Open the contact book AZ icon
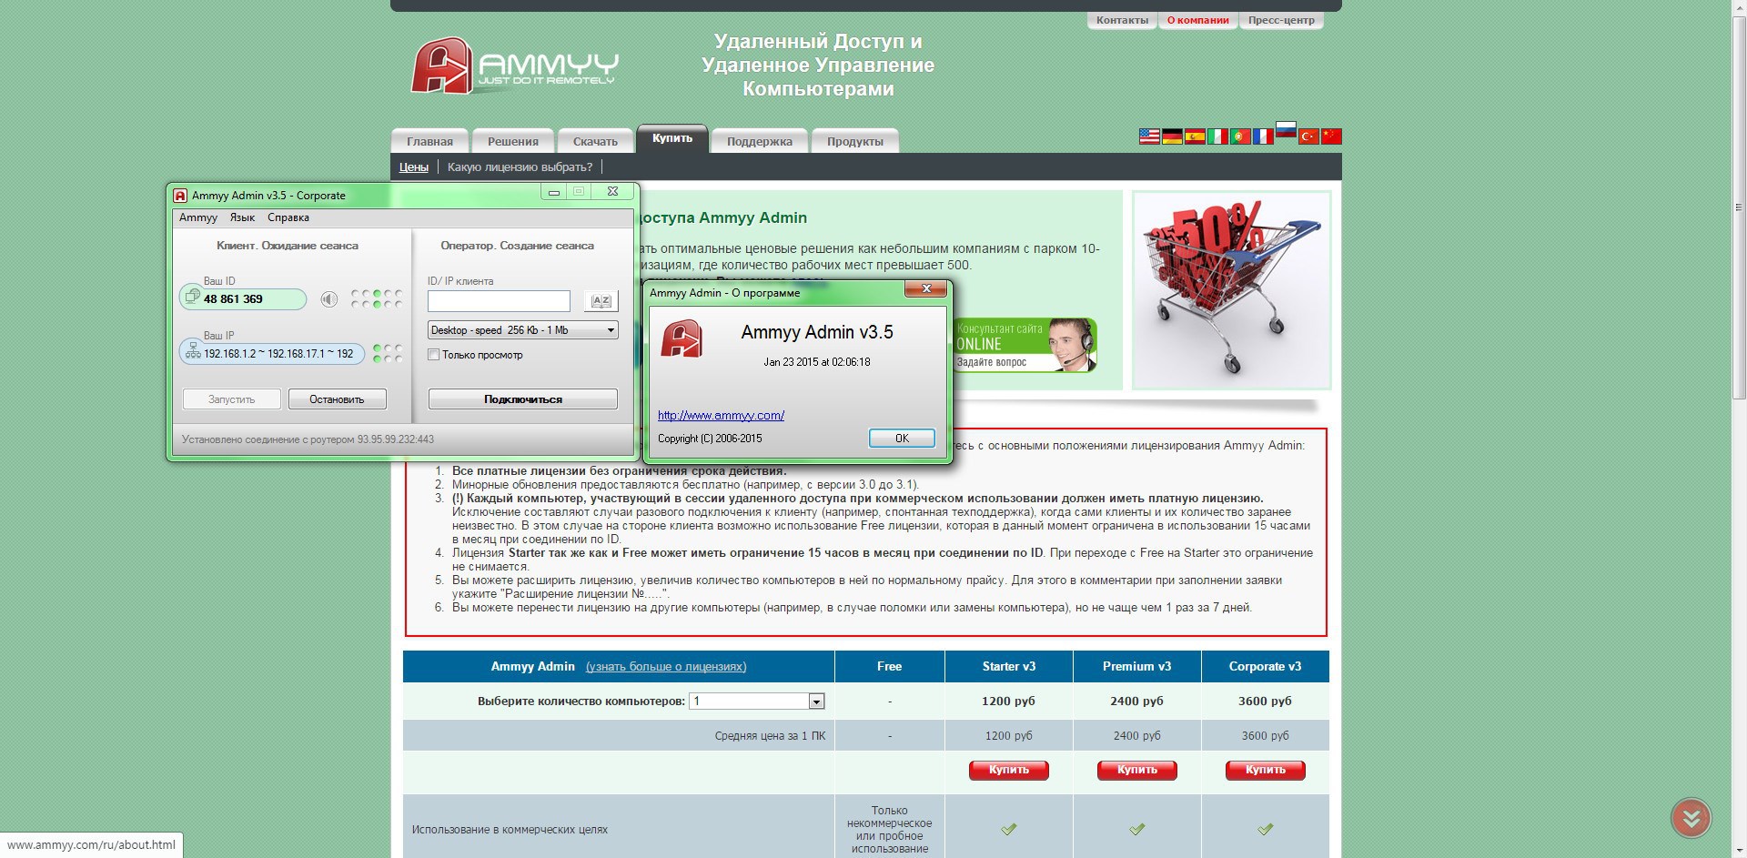Screen dimensions: 1747x858 [x=601, y=301]
